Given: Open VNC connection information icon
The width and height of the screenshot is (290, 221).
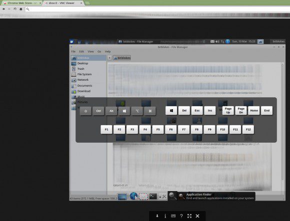Looking at the screenshot, I should click(165, 216).
